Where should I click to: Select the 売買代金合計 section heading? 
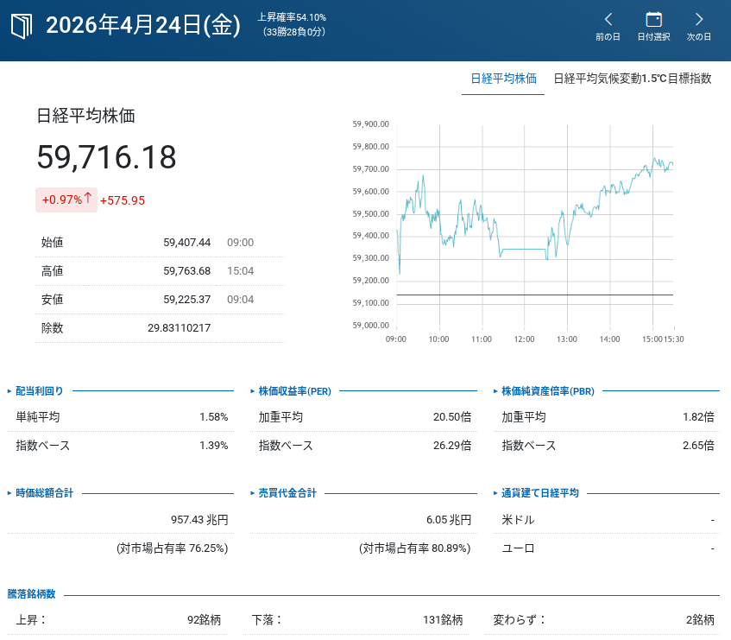(287, 493)
